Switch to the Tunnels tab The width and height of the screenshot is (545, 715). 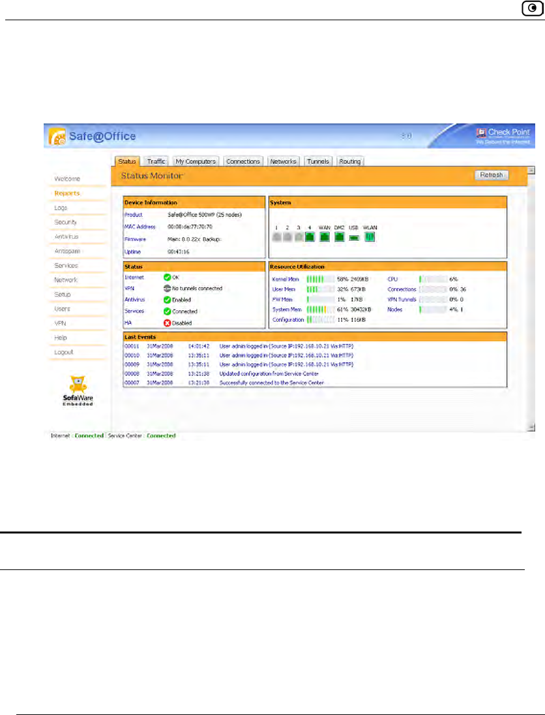[317, 161]
